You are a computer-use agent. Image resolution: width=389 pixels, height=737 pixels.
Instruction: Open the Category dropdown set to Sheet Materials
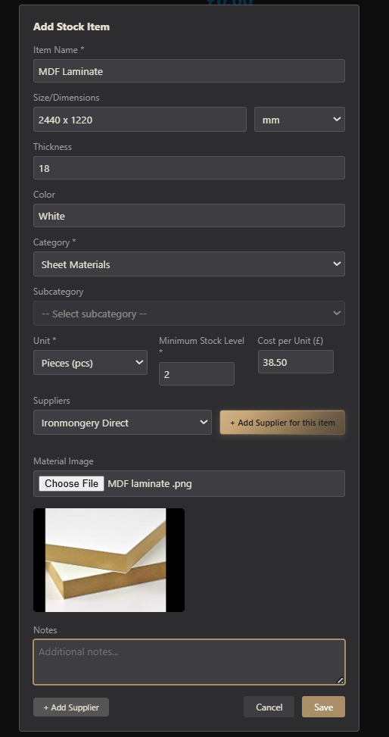point(189,264)
